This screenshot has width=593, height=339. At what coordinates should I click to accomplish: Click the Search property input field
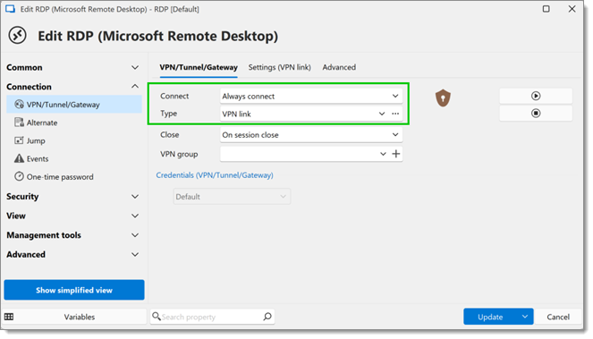click(x=211, y=317)
